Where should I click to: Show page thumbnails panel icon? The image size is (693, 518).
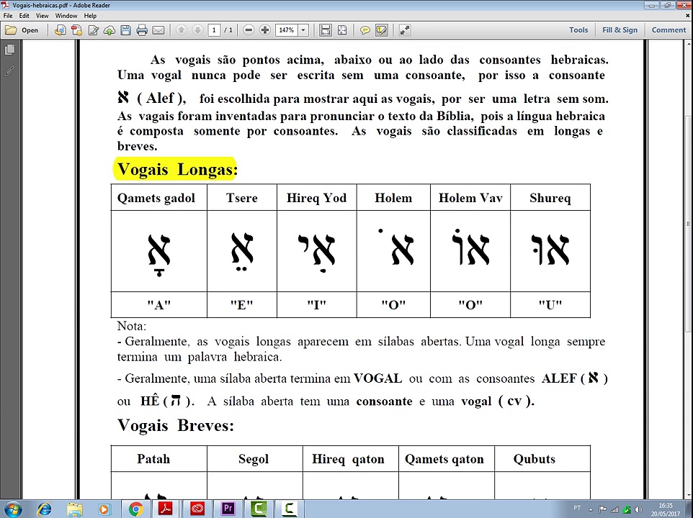pyautogui.click(x=9, y=50)
